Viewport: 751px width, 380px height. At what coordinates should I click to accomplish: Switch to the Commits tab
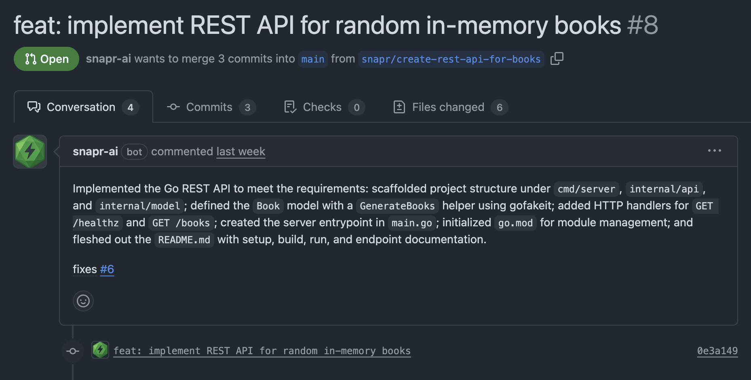coord(209,107)
